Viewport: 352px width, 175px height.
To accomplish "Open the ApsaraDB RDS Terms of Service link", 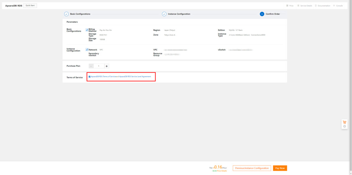I will pyautogui.click(x=103, y=77).
